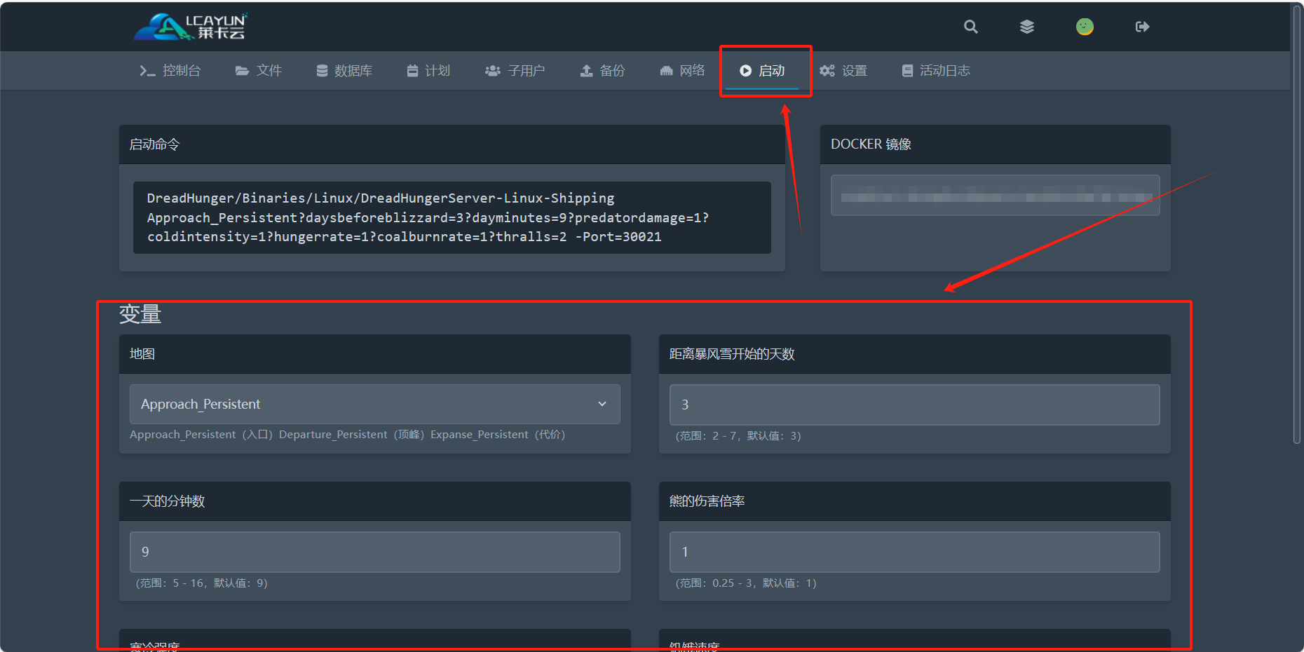Click the 熊的伤害倍率 input field

coord(915,552)
